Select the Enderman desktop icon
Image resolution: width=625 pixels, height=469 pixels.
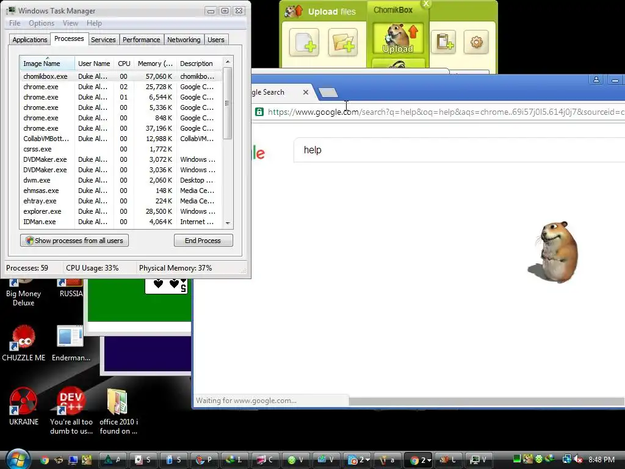71,343
